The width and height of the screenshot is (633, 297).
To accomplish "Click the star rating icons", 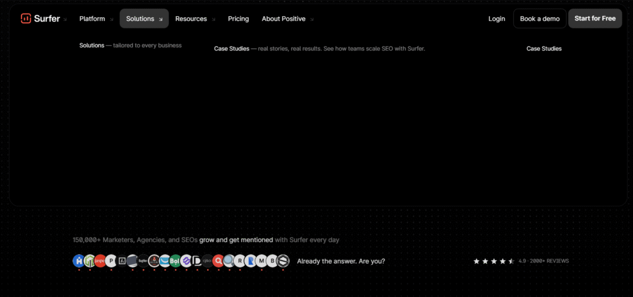I will [494, 261].
